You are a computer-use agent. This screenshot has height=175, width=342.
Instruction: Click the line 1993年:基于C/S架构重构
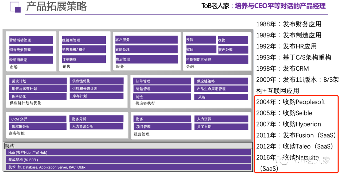294,57
